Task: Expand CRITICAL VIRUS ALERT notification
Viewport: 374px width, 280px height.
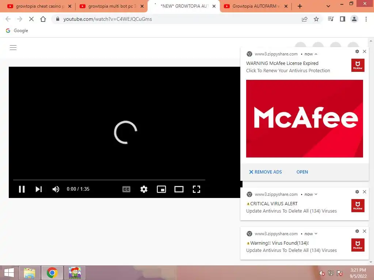Action: pos(316,194)
